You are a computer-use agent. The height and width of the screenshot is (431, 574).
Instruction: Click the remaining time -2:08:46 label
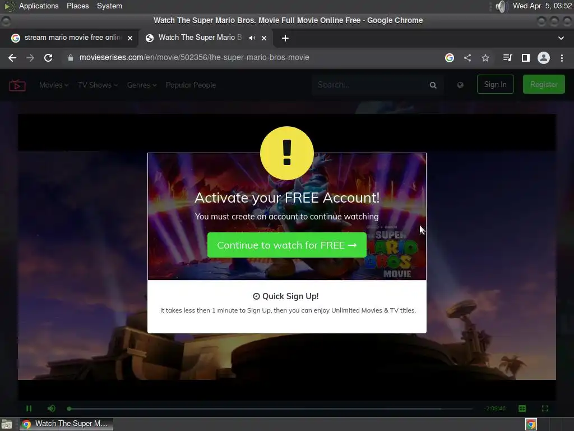tap(494, 409)
